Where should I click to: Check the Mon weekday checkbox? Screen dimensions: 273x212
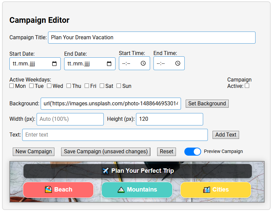[x=12, y=86]
